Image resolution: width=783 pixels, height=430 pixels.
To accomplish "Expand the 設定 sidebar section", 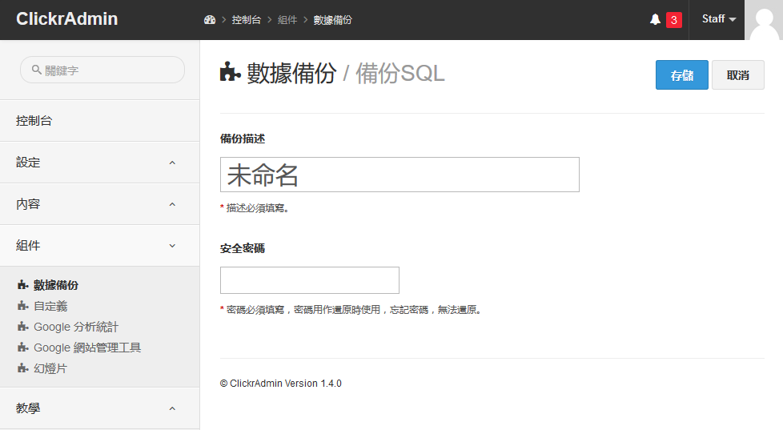I will (100, 163).
